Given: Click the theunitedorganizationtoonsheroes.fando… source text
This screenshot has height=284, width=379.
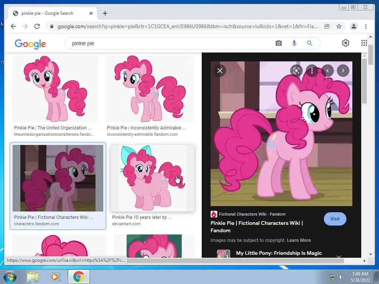Looking at the screenshot, I should (54, 134).
